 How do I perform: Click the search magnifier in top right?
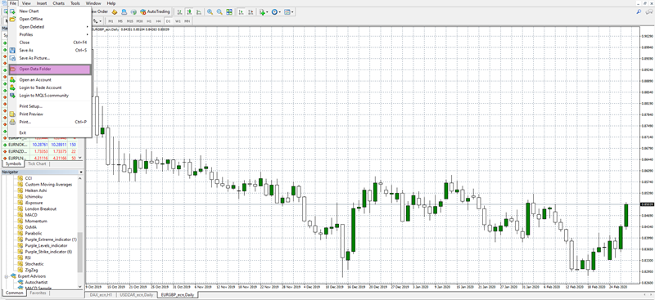[639, 12]
